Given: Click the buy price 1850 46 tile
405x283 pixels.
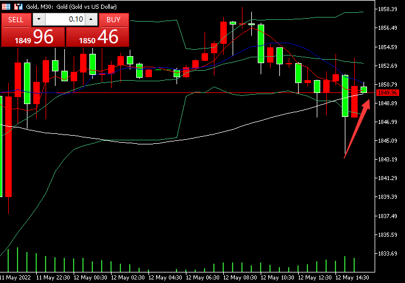Looking at the screenshot, I should click(x=98, y=37).
